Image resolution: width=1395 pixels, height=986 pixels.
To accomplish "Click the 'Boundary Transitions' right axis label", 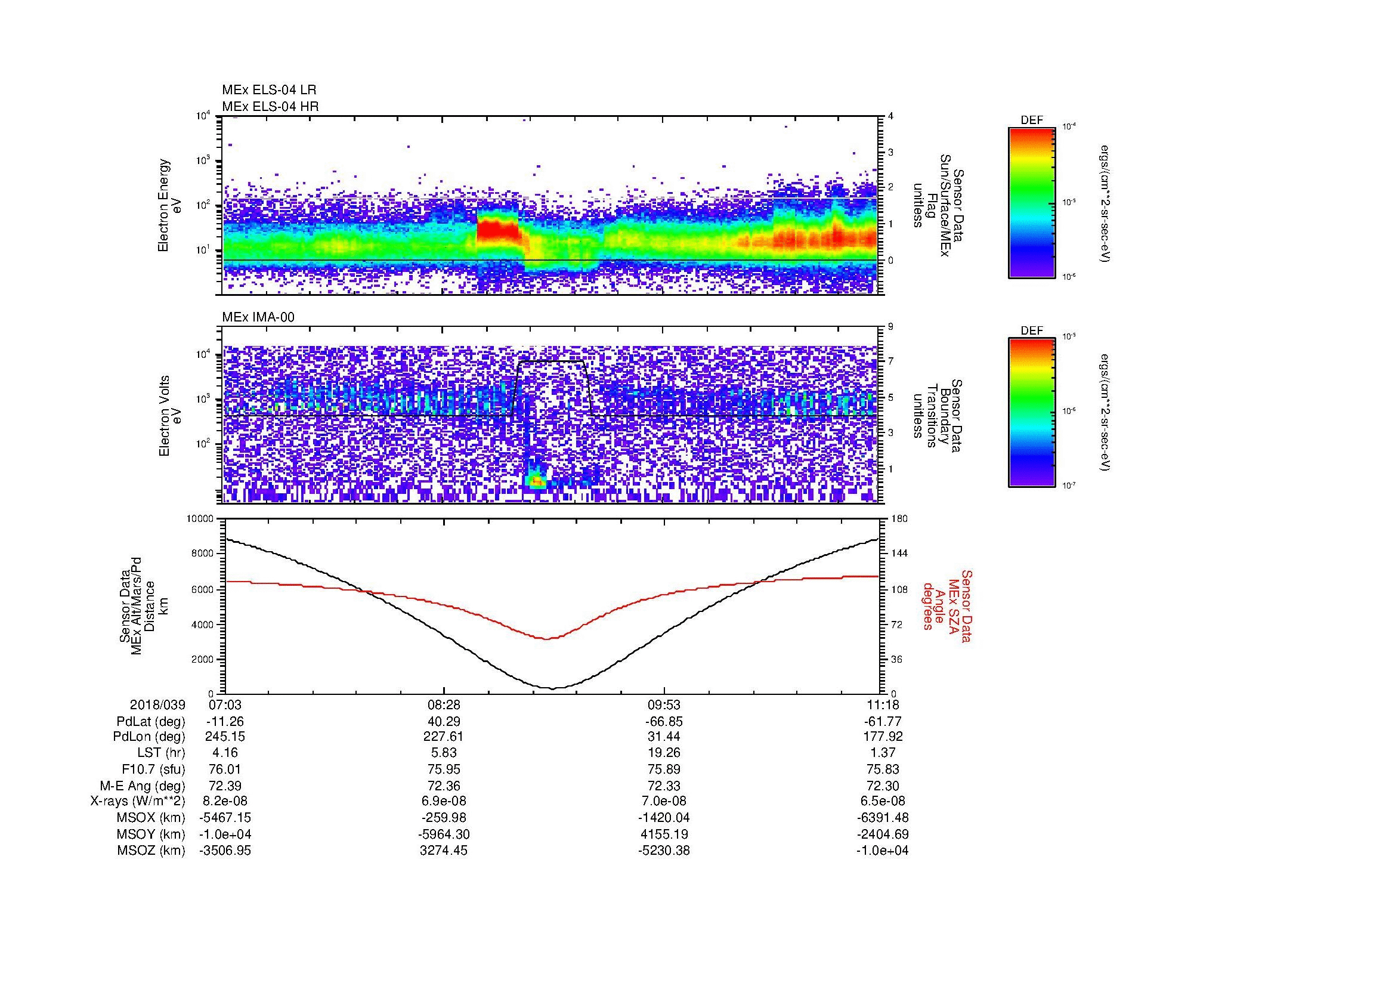I will [x=939, y=416].
